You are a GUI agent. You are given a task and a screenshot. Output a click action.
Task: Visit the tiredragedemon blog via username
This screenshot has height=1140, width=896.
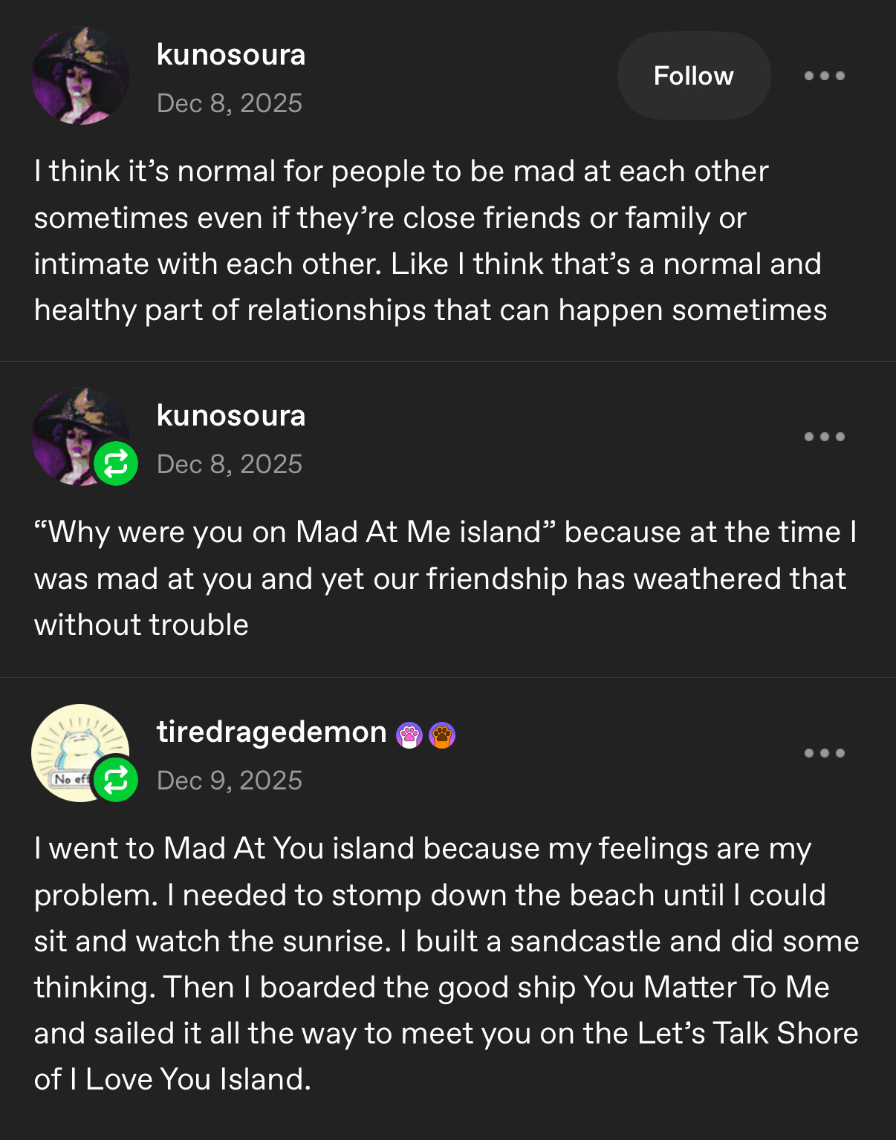click(x=271, y=732)
